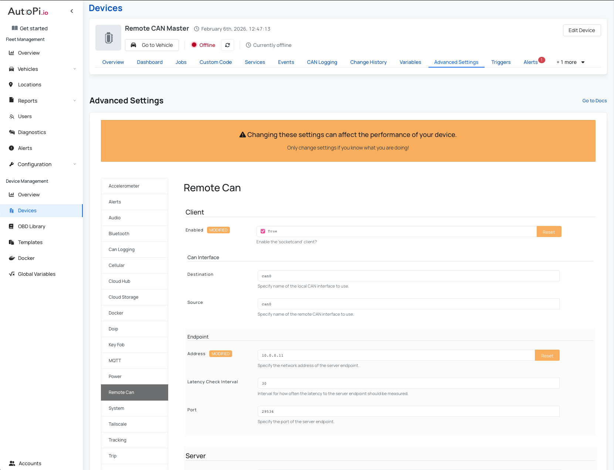Click the refresh status icon button
The height and width of the screenshot is (470, 614).
click(227, 45)
